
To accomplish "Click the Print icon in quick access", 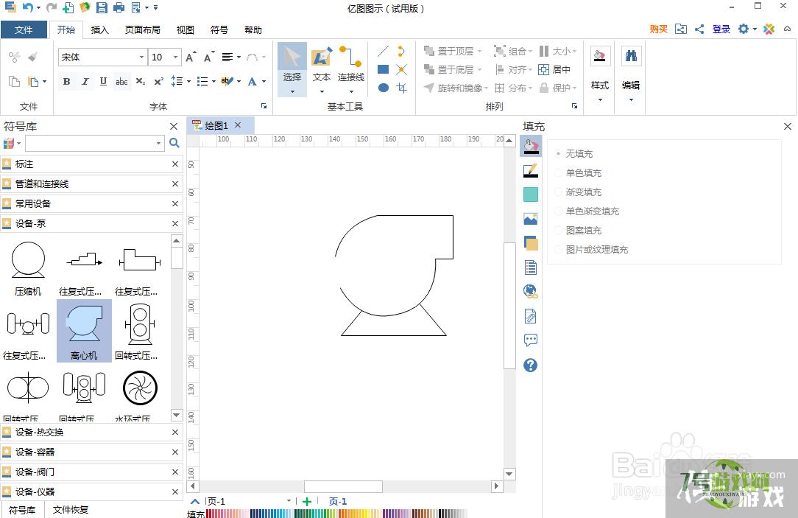I will (x=119, y=7).
